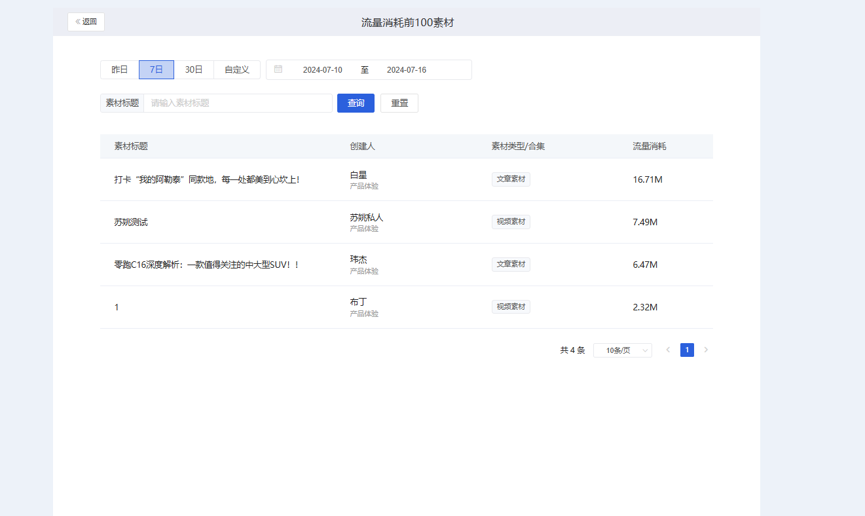Select the 昨日 time range

[x=120, y=69]
